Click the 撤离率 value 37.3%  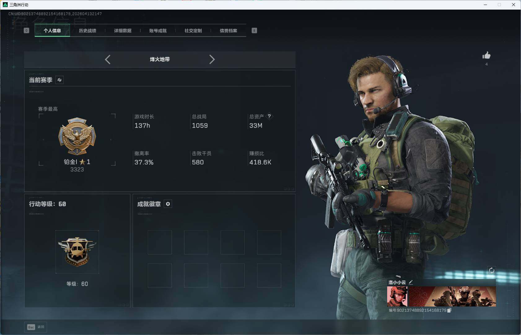144,162
